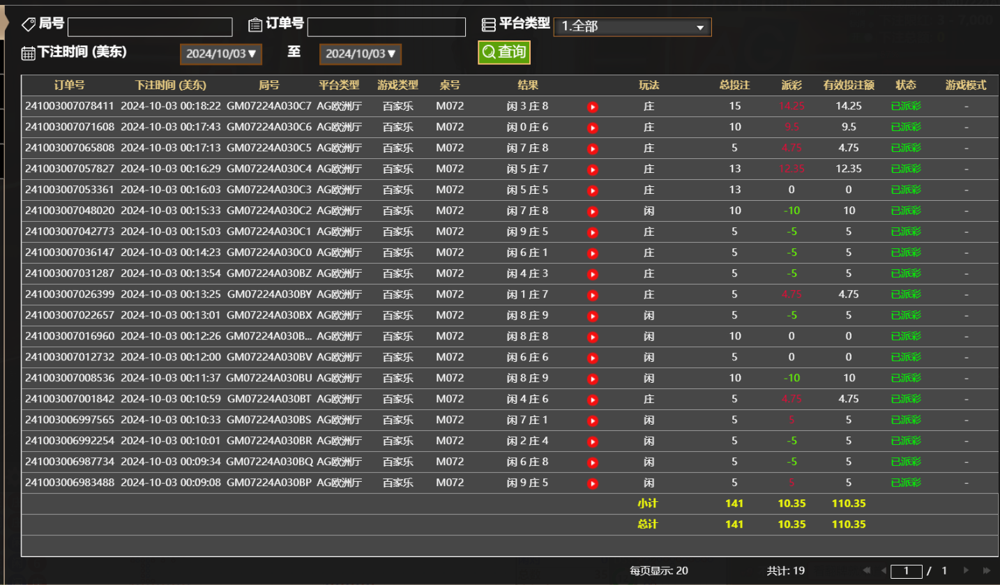The image size is (1000, 585).
Task: Click the list icon beside 平台类型
Action: 488,24
